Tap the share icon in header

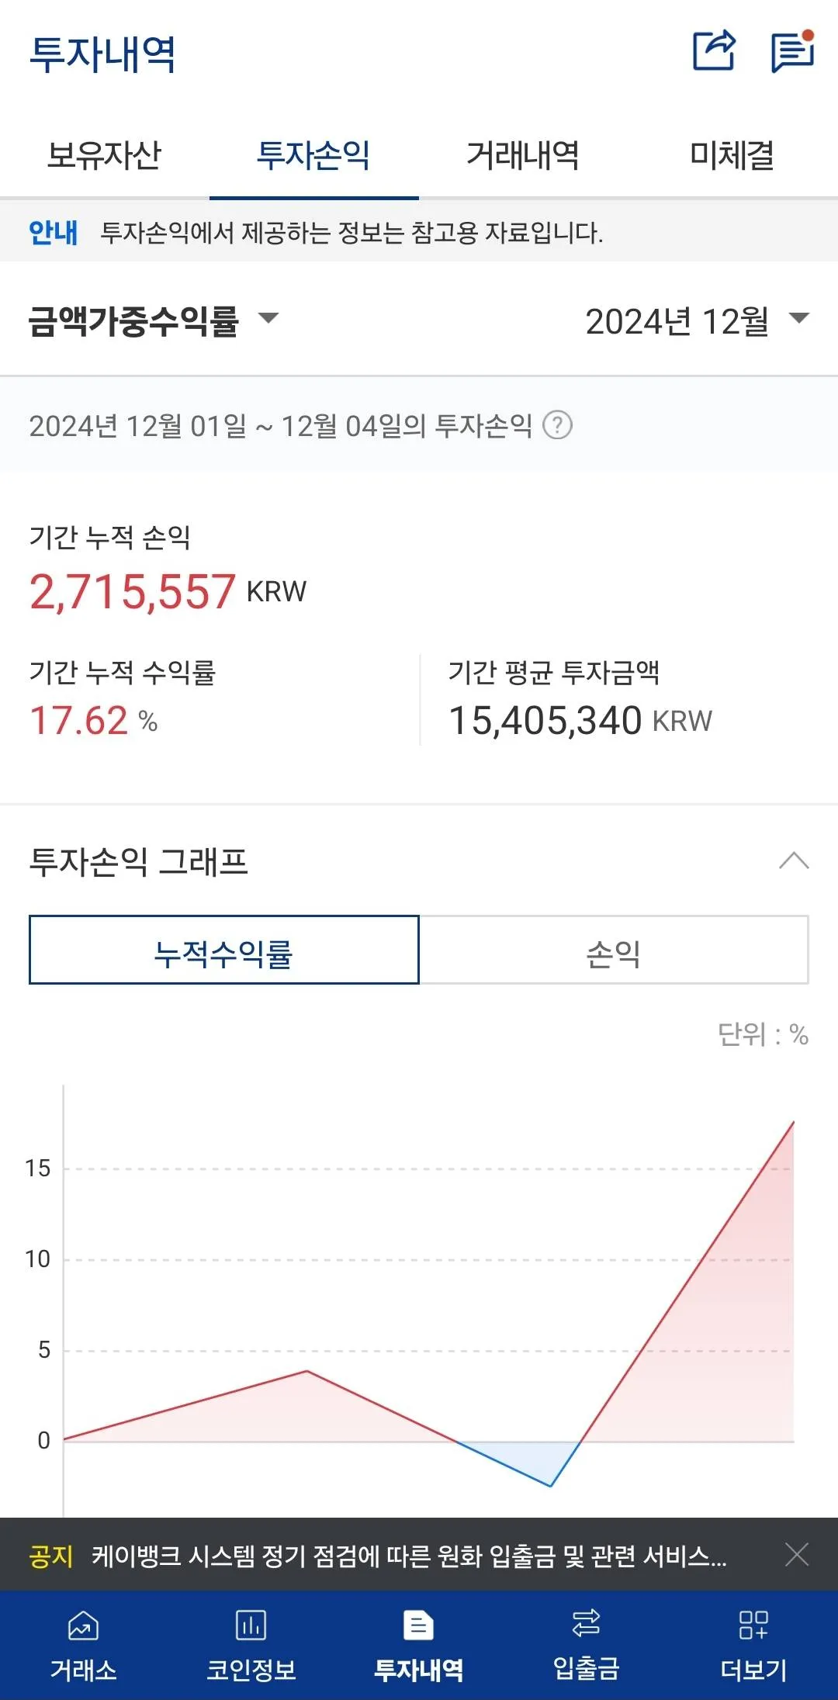pyautogui.click(x=713, y=51)
